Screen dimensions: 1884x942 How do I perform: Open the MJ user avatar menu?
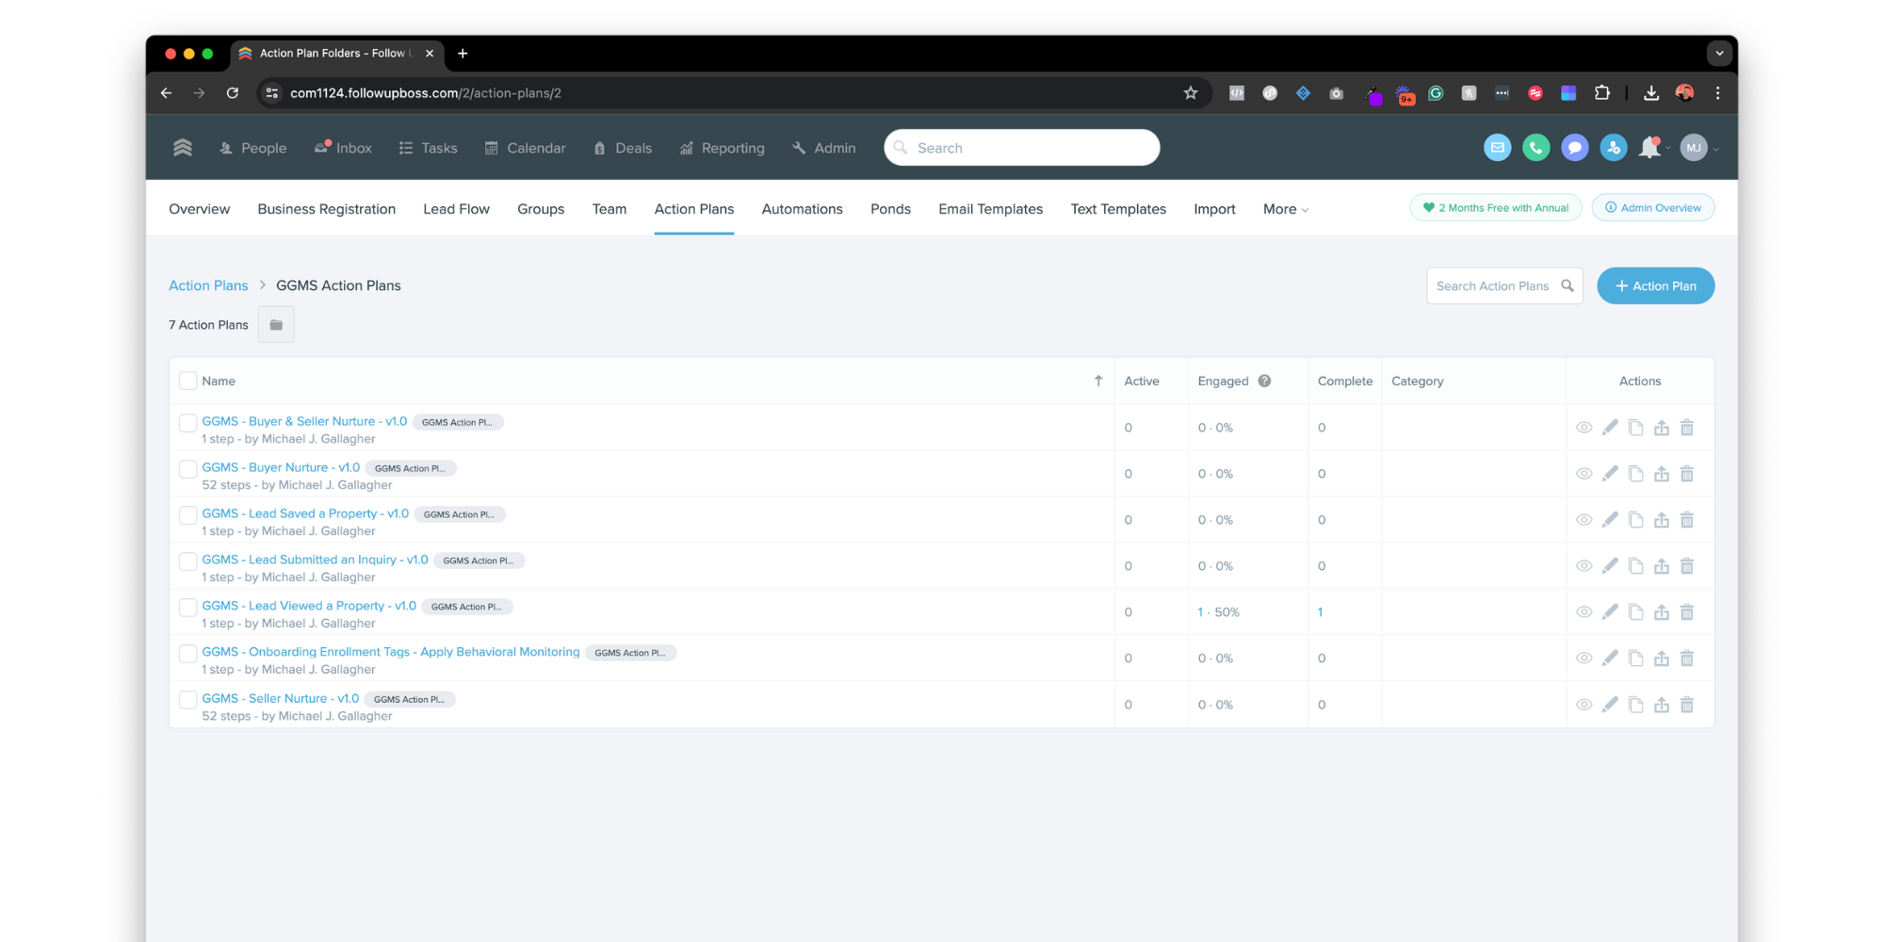[1694, 148]
